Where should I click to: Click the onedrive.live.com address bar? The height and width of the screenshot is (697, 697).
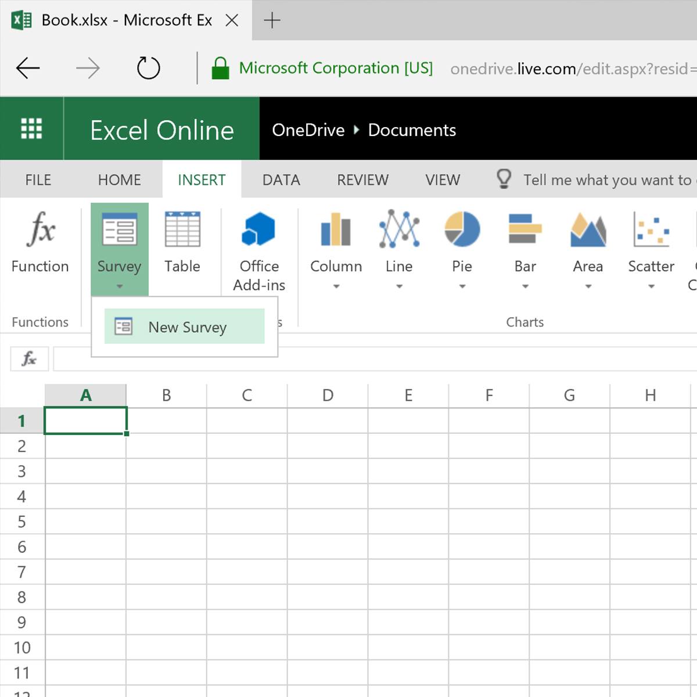573,69
